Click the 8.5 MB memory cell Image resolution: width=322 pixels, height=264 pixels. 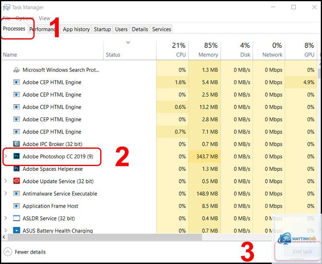pos(204,206)
